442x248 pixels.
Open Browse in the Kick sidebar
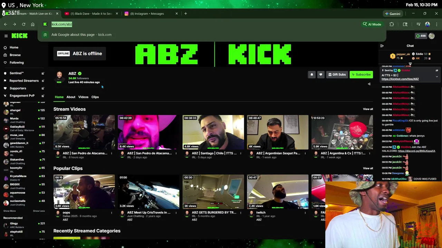click(15, 55)
